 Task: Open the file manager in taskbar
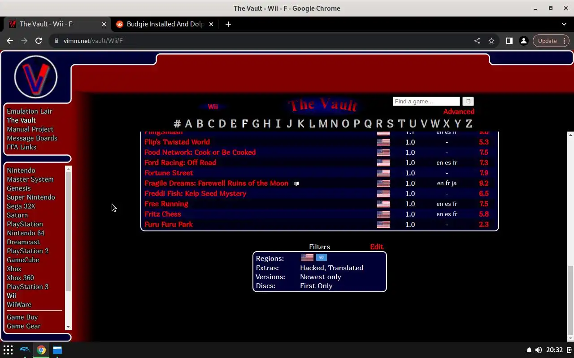point(57,350)
